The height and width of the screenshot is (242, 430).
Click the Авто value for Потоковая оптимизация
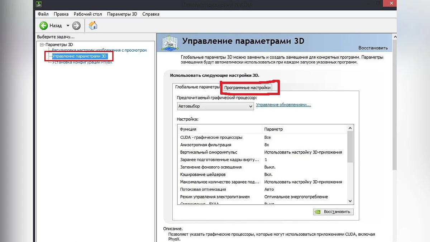tap(269, 189)
